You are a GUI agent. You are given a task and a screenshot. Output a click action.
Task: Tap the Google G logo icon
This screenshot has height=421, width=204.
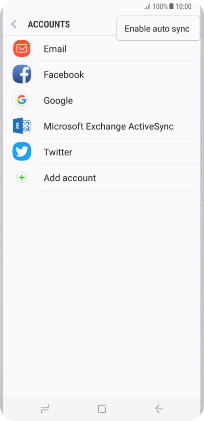pos(22,100)
